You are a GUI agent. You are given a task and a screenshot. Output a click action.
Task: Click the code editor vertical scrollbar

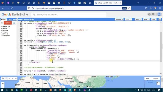click(161, 47)
